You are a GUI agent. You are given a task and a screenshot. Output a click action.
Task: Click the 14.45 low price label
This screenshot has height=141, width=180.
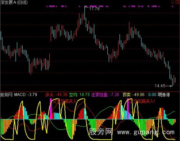click(x=160, y=86)
